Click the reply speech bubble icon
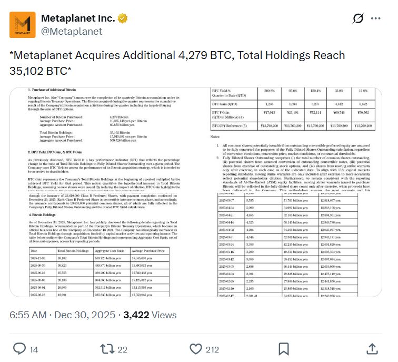The width and height of the screenshot is (398, 362). click(x=19, y=348)
